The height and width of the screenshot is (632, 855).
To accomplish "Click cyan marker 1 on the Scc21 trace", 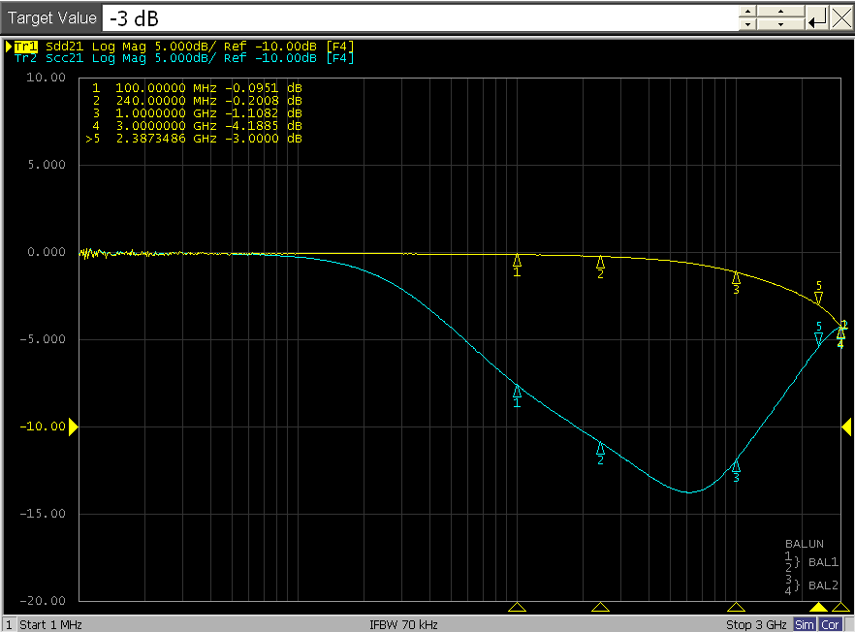I will tap(517, 392).
